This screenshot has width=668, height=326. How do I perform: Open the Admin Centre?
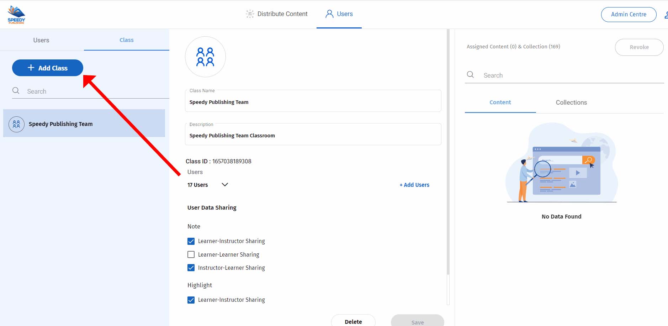point(629,15)
